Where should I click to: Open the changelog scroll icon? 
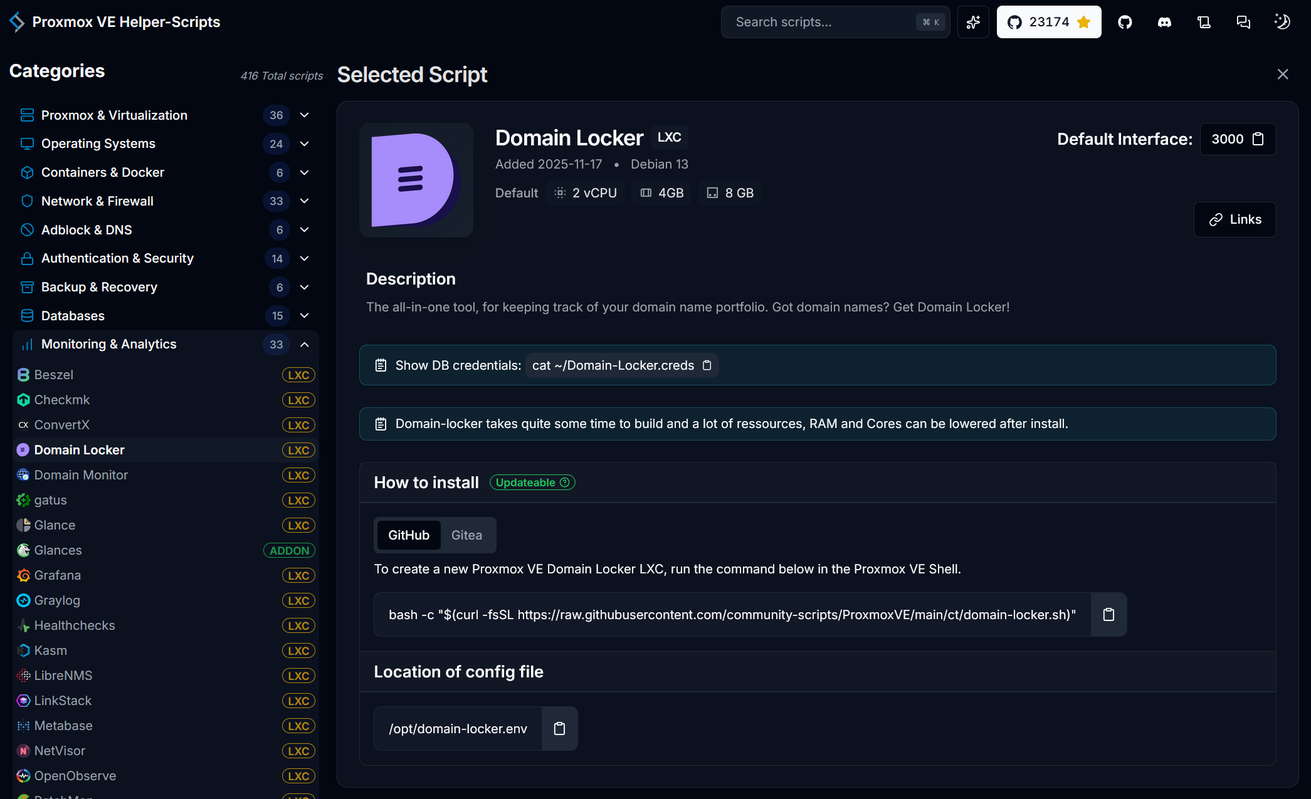point(1204,22)
